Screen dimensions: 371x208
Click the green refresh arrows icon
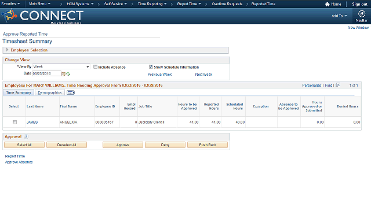pos(68,74)
